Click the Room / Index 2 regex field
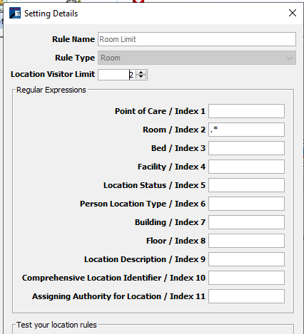304x334 pixels. point(246,130)
